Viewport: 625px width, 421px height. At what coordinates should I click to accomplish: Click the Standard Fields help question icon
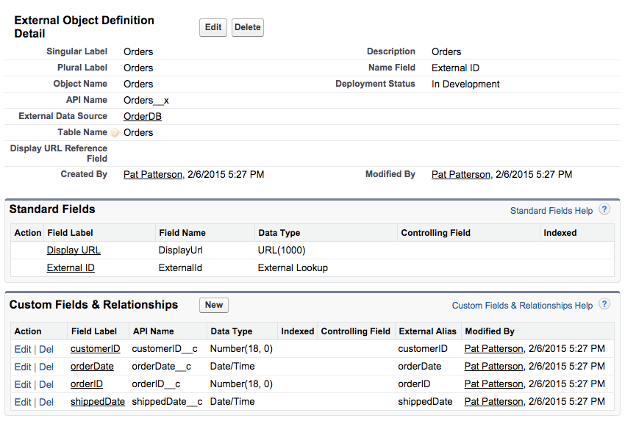point(604,209)
